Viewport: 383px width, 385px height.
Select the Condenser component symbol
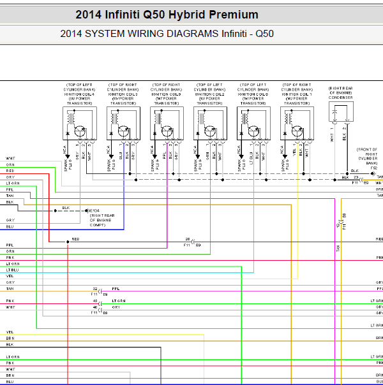[342, 112]
